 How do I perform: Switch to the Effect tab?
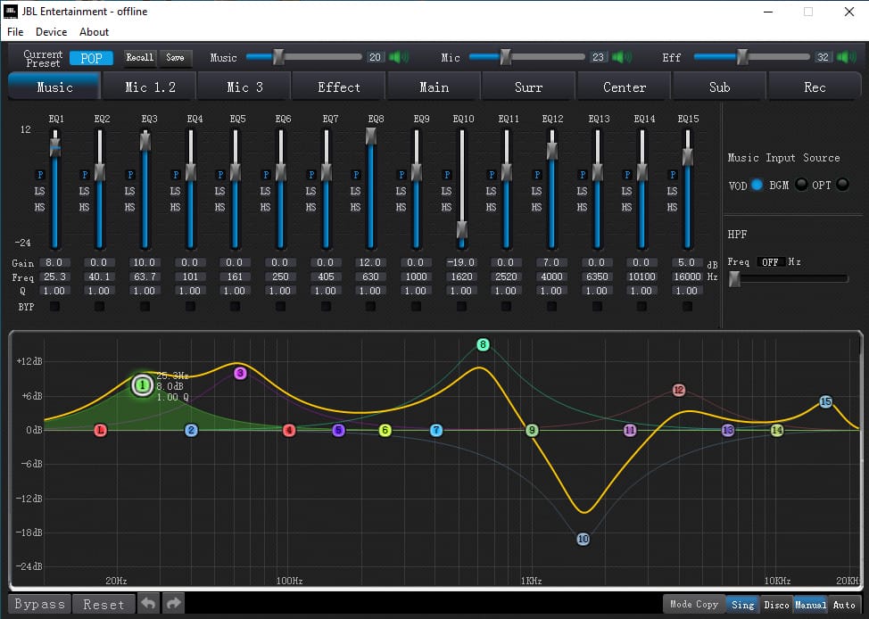click(x=339, y=87)
